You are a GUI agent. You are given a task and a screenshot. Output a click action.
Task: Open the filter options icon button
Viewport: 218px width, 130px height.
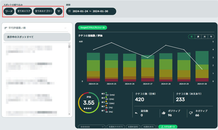(59, 11)
